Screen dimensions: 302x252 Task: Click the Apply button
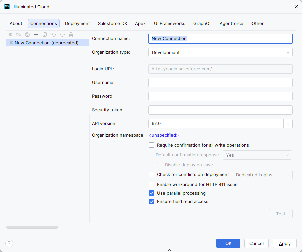[x=285, y=243]
